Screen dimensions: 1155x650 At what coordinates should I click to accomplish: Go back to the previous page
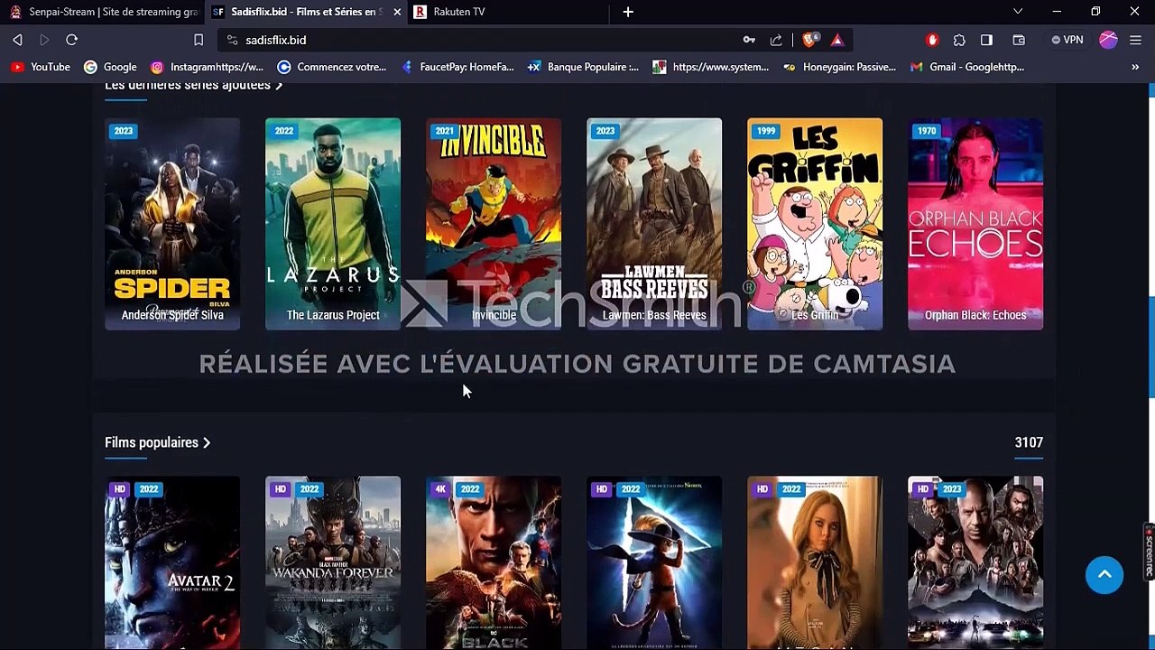tap(17, 40)
